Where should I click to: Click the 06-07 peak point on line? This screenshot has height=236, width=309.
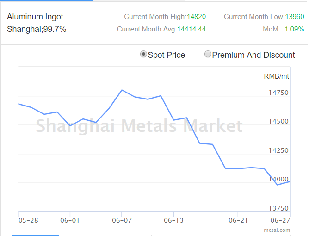pyautogui.click(x=122, y=90)
